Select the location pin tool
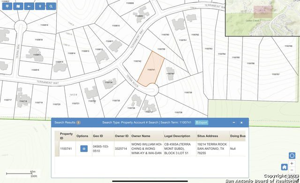Screen dimensions: 300x183 pos(40,6)
